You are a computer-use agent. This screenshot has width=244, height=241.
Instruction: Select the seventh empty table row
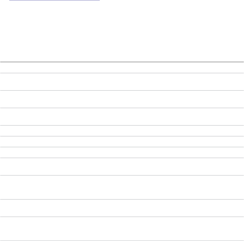[122, 152]
